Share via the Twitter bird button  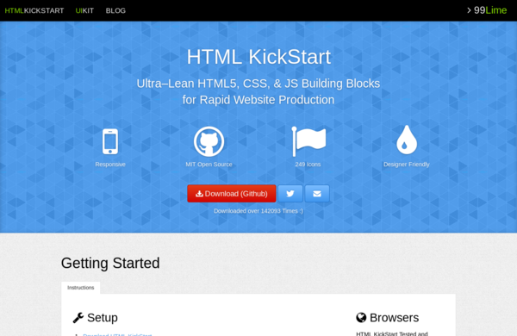[x=290, y=194]
